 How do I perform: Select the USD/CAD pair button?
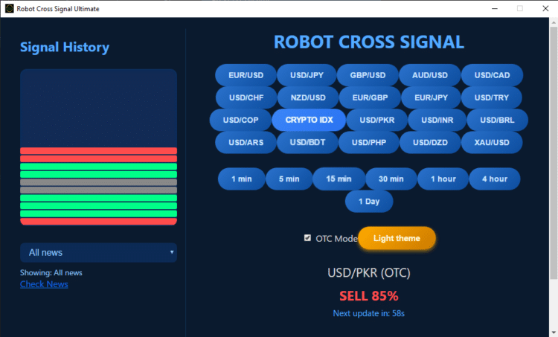pyautogui.click(x=493, y=75)
